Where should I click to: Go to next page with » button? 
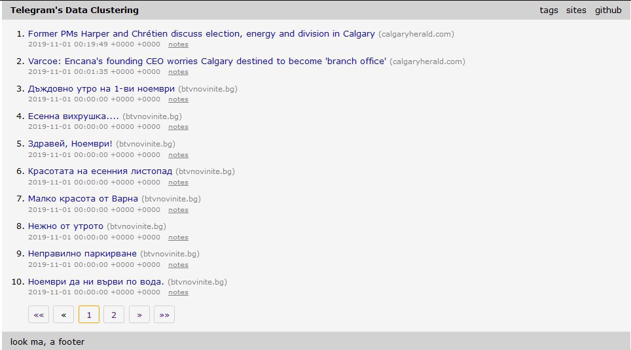(x=139, y=315)
